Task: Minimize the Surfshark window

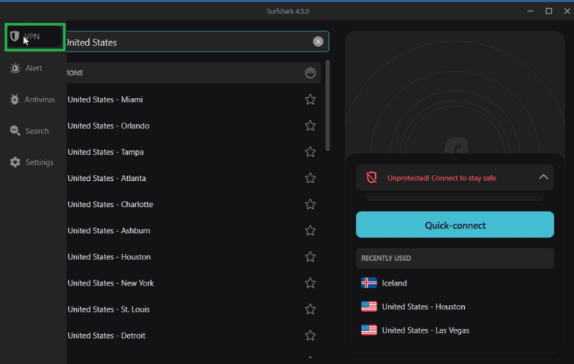Action: [530, 11]
